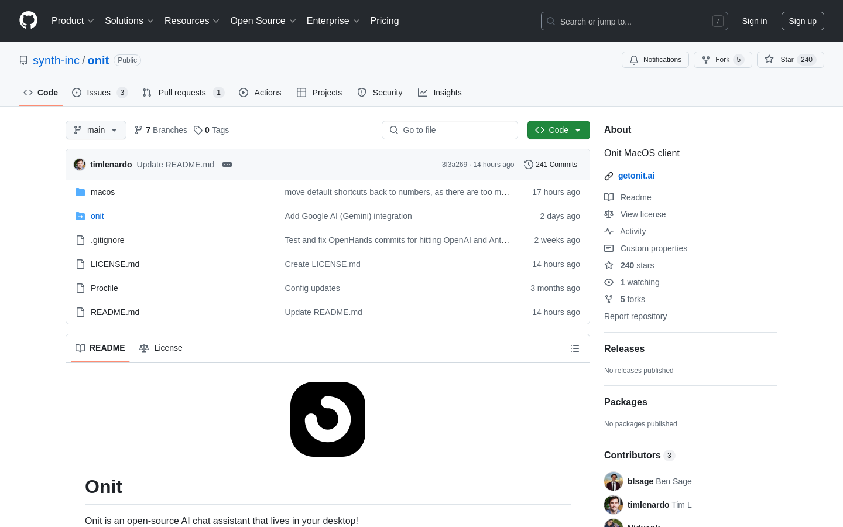Image resolution: width=843 pixels, height=527 pixels.
Task: Open the Actions tab
Action: (x=260, y=93)
